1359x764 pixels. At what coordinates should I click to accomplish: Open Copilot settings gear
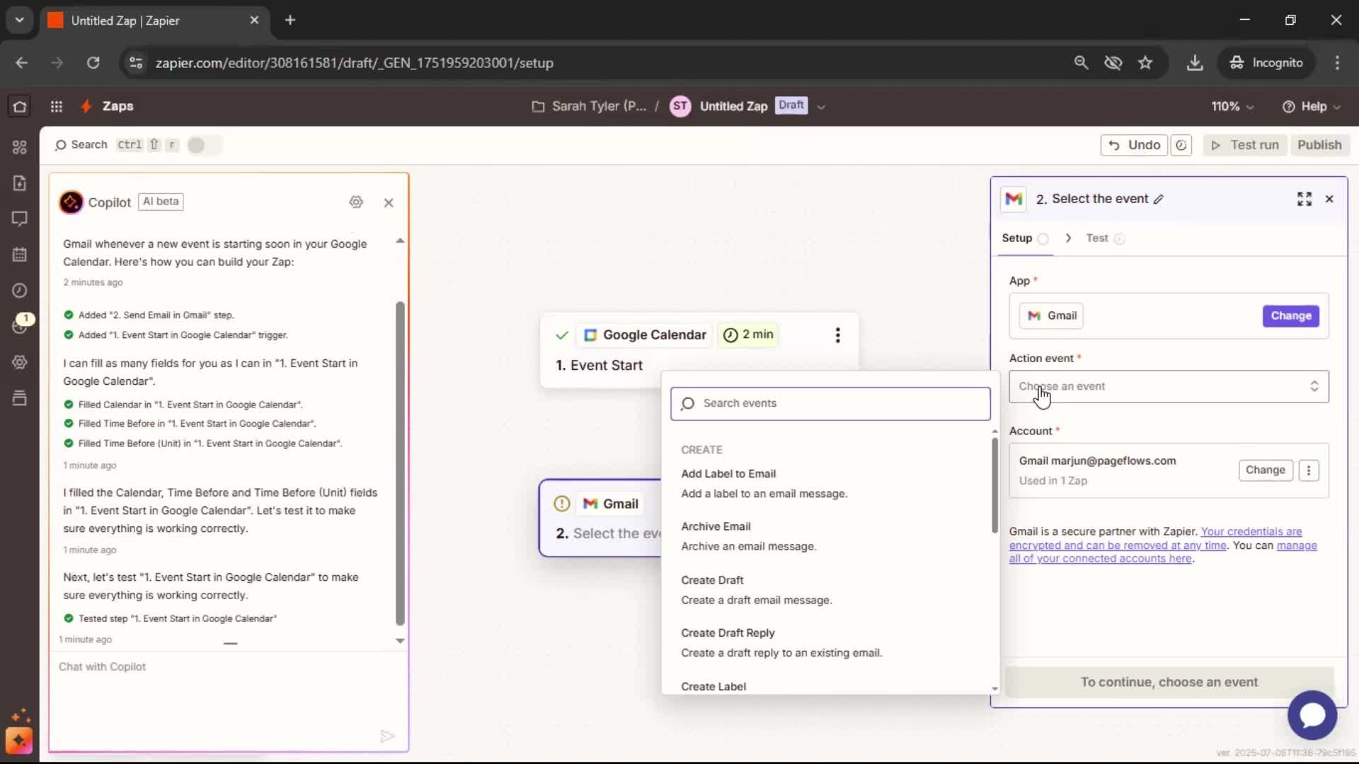[x=356, y=202]
